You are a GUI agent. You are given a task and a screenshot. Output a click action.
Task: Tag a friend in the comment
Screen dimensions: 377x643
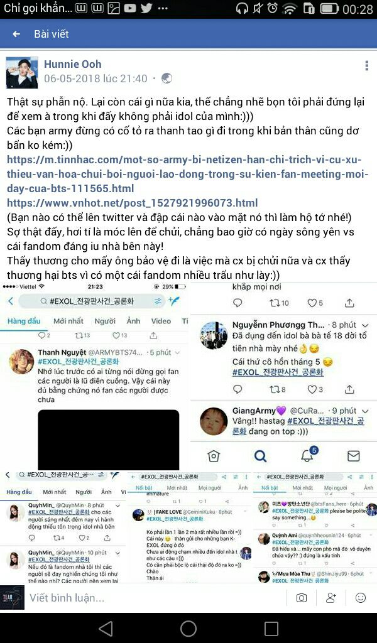click(331, 598)
